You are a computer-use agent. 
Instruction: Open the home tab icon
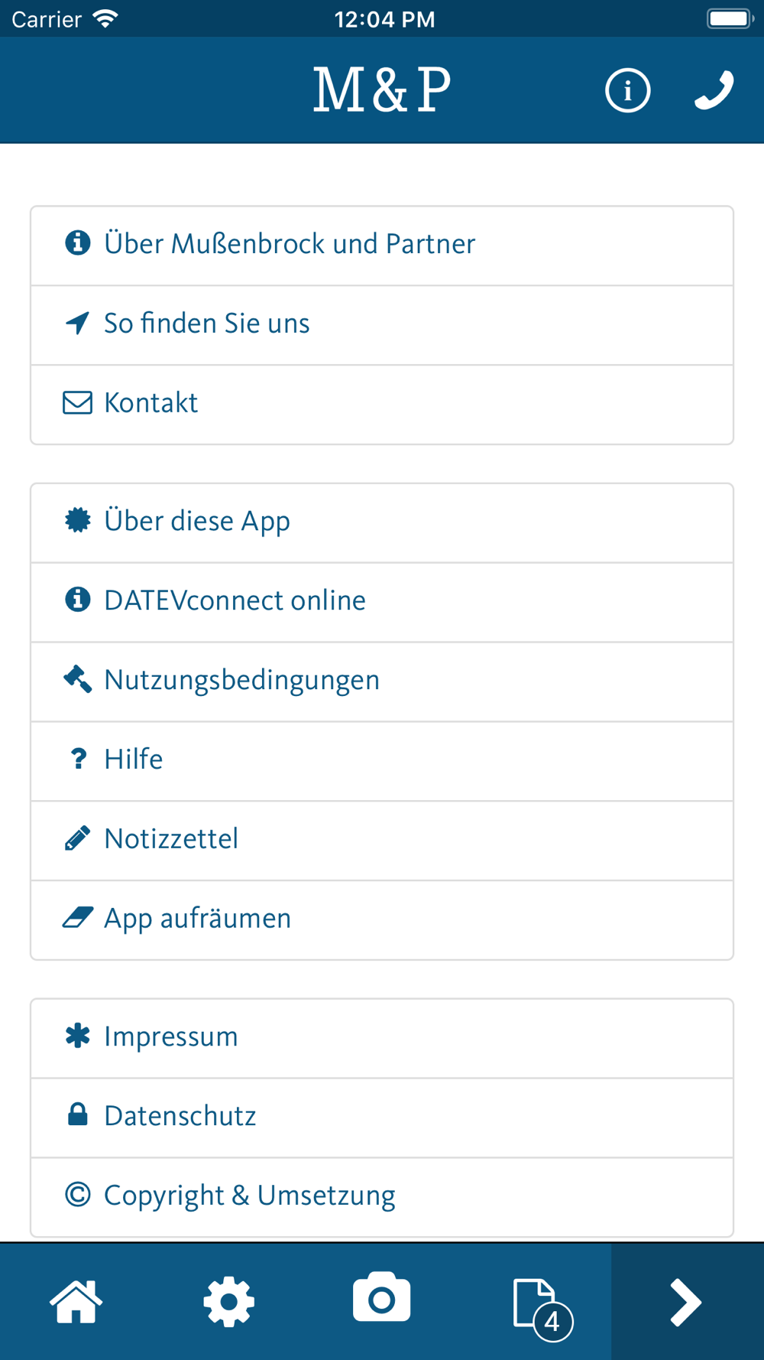pyautogui.click(x=76, y=1301)
